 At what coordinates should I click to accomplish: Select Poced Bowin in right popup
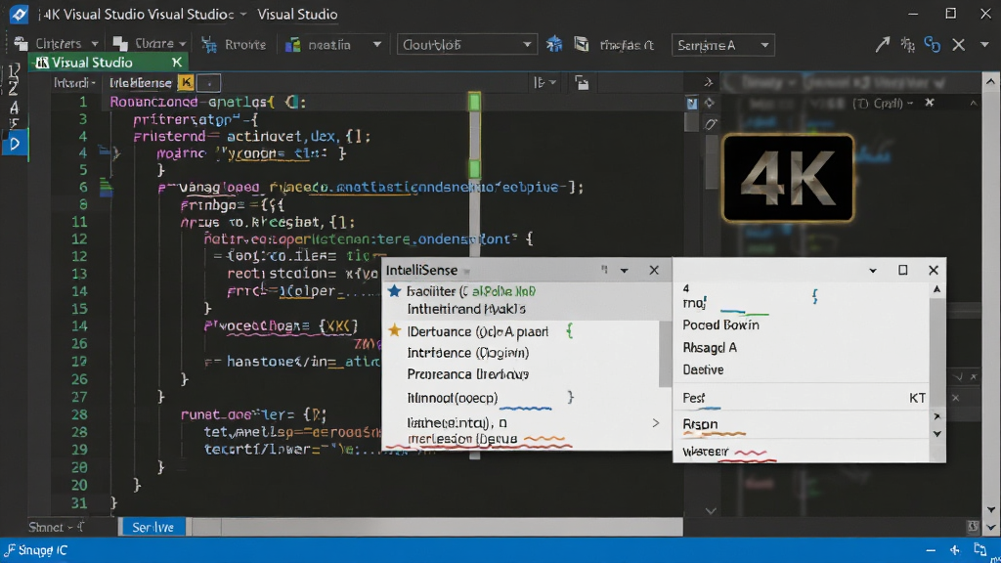[x=720, y=325]
